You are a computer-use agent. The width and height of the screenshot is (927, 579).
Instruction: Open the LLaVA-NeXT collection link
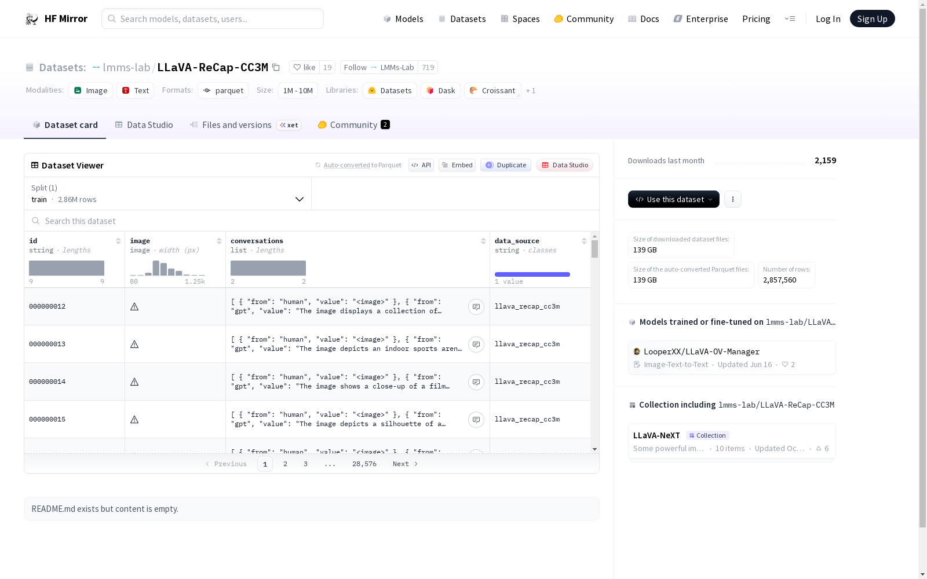[732, 442]
